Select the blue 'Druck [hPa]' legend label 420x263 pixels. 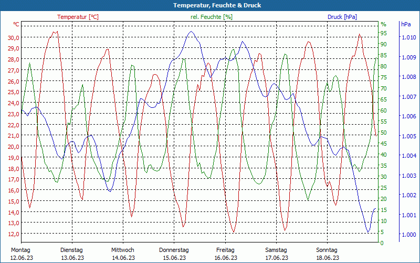tap(342, 17)
